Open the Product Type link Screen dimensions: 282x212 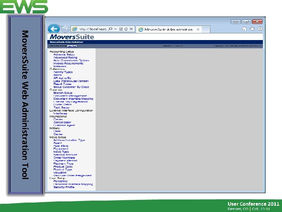(x=63, y=170)
